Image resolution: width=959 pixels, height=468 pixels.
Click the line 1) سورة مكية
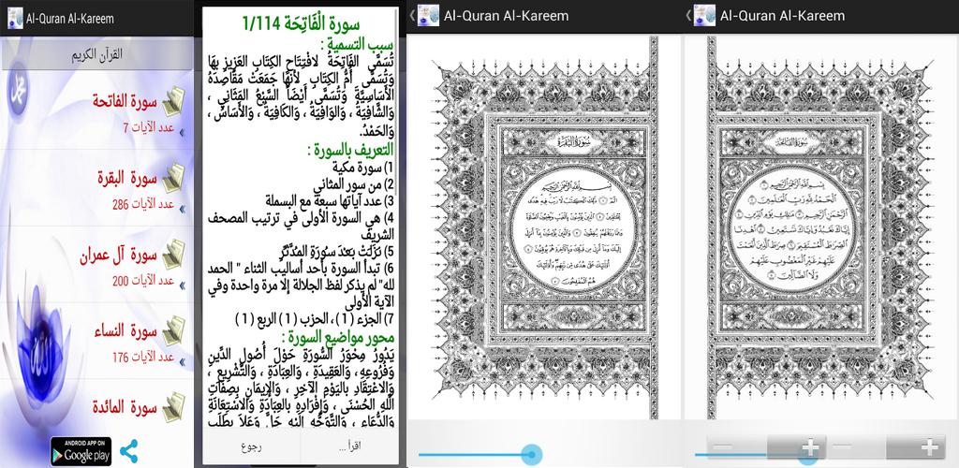coord(362,168)
